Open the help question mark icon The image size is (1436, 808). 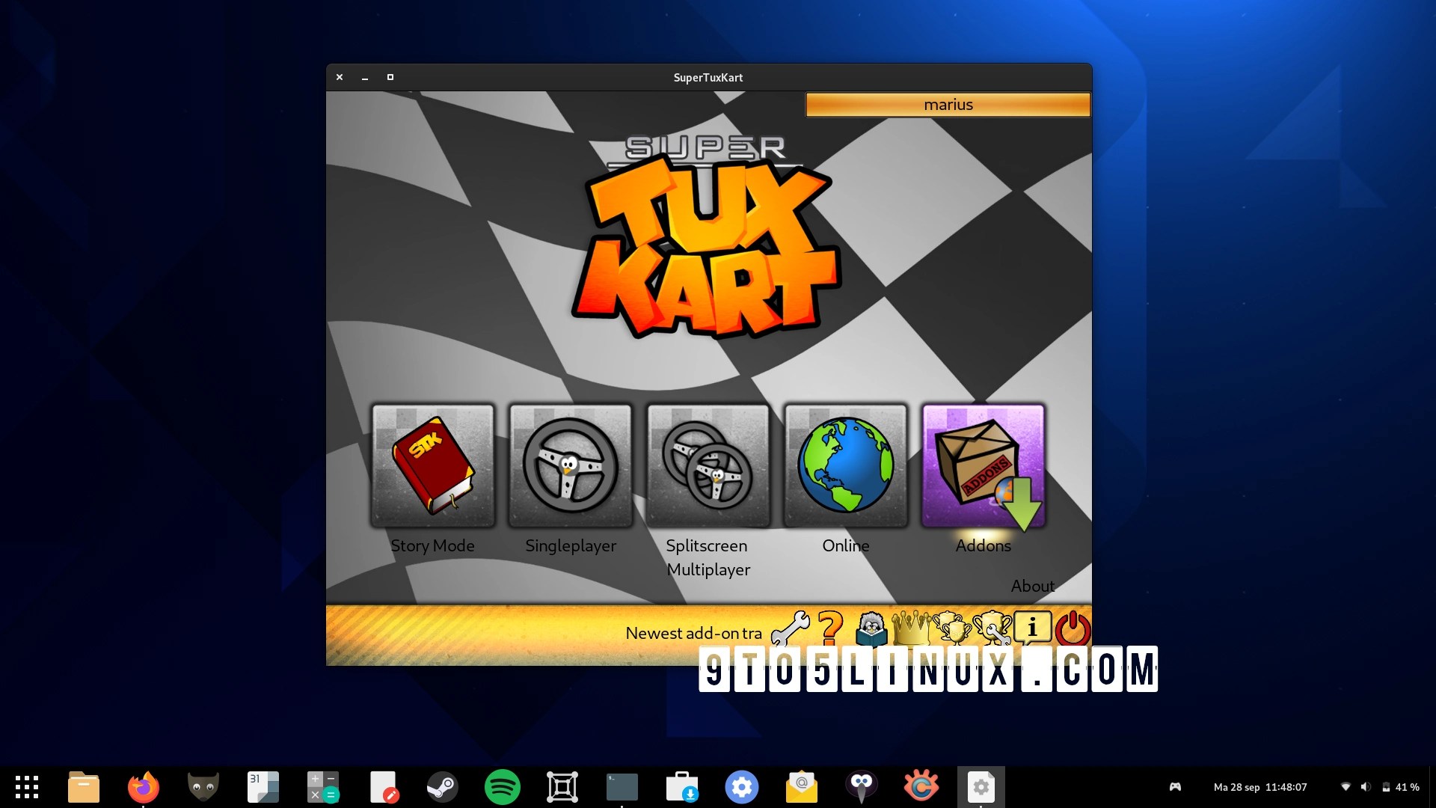pos(829,629)
